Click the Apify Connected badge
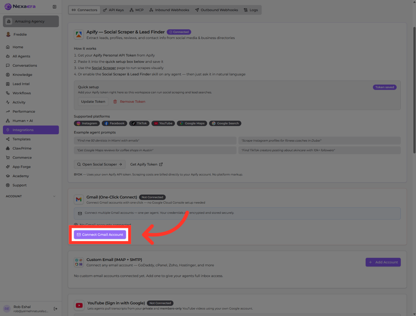The height and width of the screenshot is (316, 416). pos(179,32)
